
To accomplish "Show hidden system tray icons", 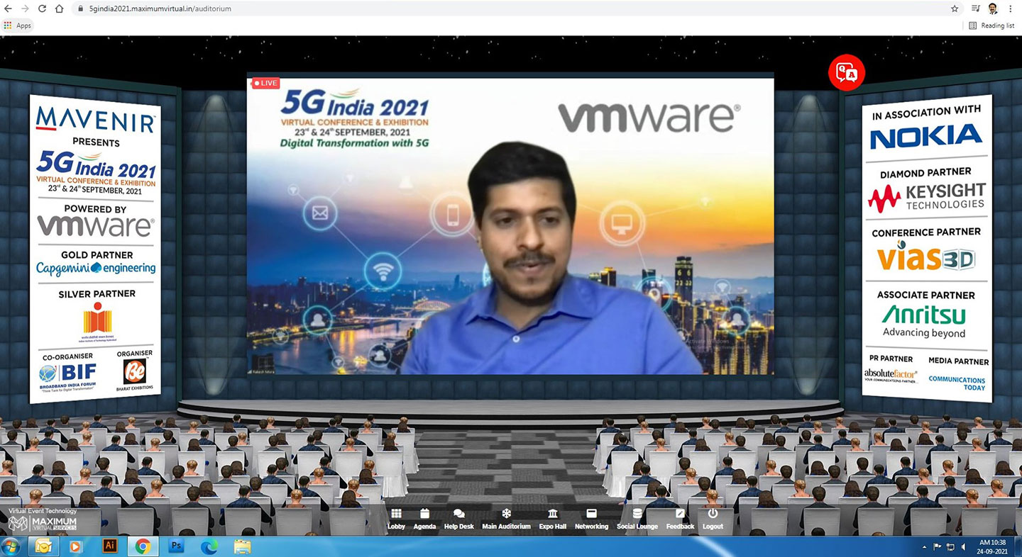I will click(x=924, y=547).
